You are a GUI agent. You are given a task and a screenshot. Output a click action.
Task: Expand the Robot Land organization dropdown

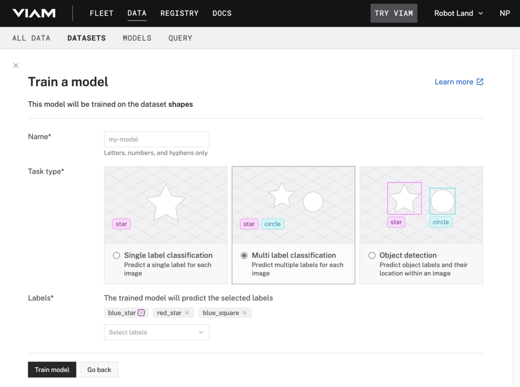[458, 13]
